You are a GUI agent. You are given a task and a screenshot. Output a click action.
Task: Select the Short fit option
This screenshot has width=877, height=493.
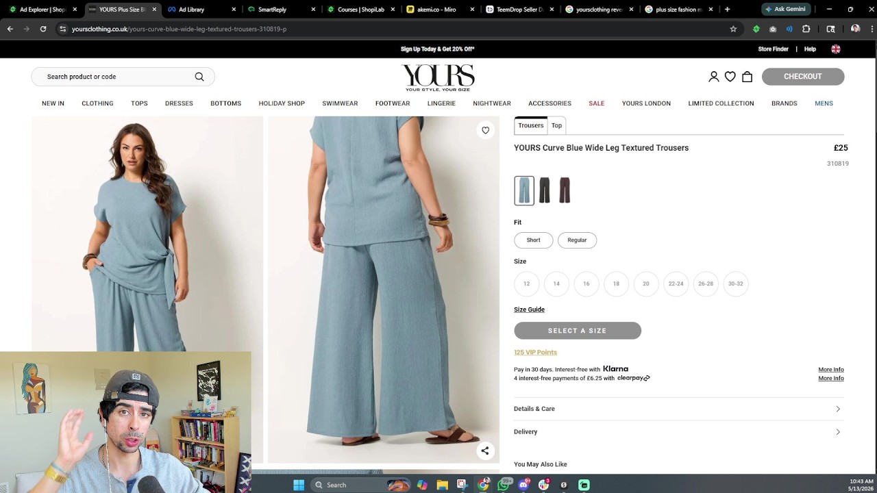(533, 240)
